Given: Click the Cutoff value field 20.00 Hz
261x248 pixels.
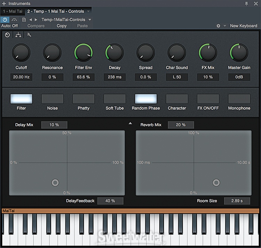Looking at the screenshot, I should click(x=21, y=77).
